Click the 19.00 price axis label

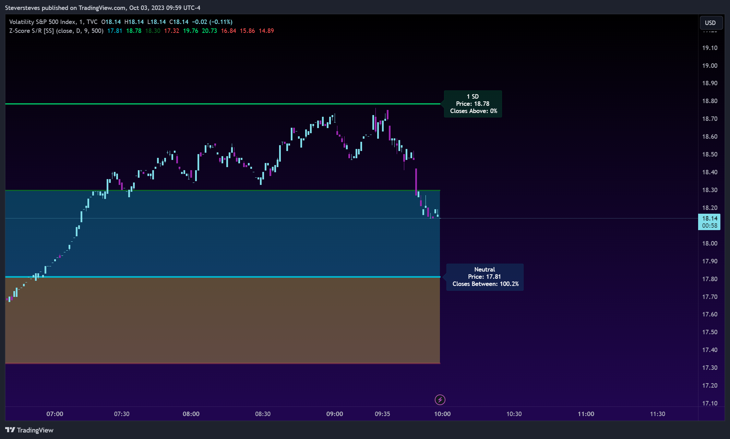710,66
